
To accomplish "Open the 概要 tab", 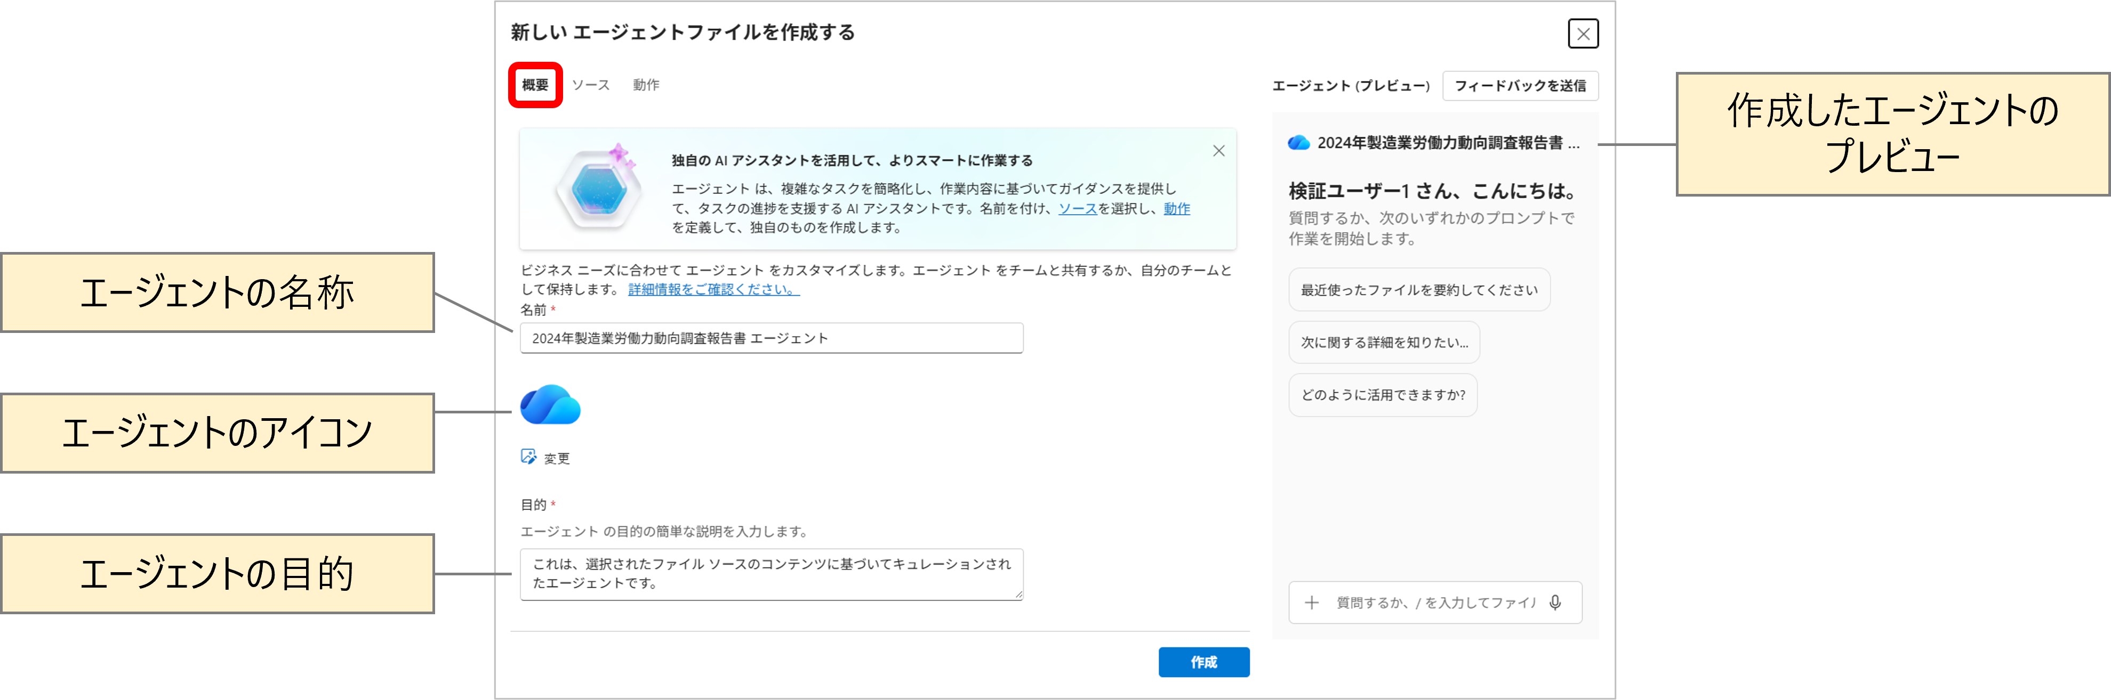I will tap(535, 85).
